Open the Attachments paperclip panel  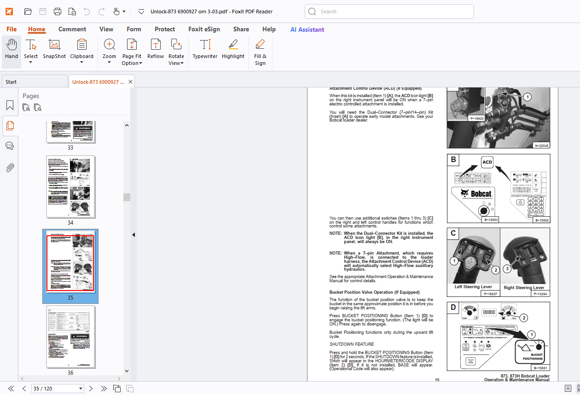coord(10,167)
